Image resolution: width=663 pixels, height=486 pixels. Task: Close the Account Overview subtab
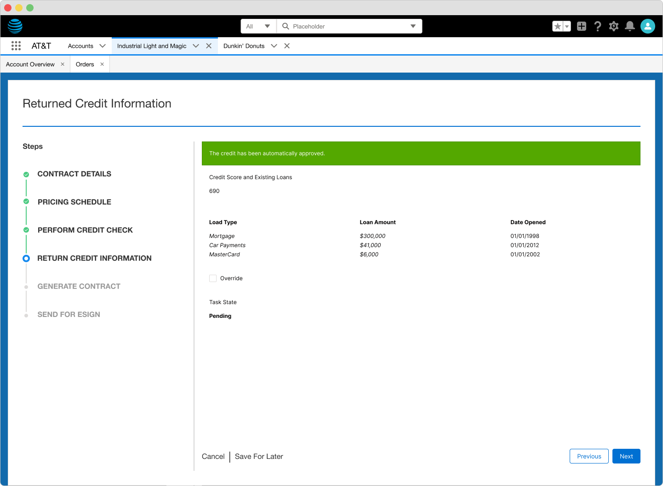[x=63, y=64]
